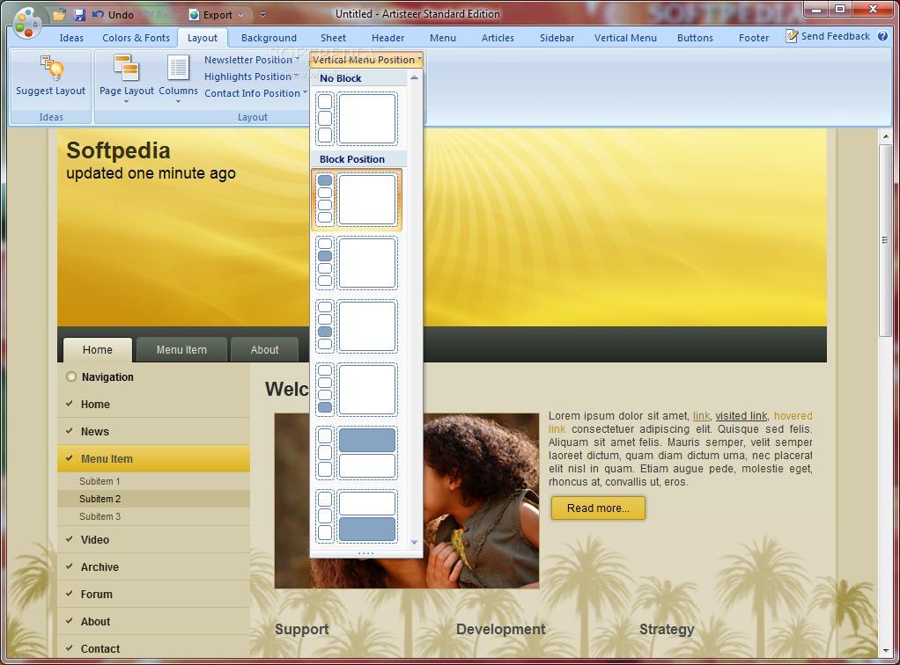Click the About tab in the preview menu
900x665 pixels.
tap(264, 350)
